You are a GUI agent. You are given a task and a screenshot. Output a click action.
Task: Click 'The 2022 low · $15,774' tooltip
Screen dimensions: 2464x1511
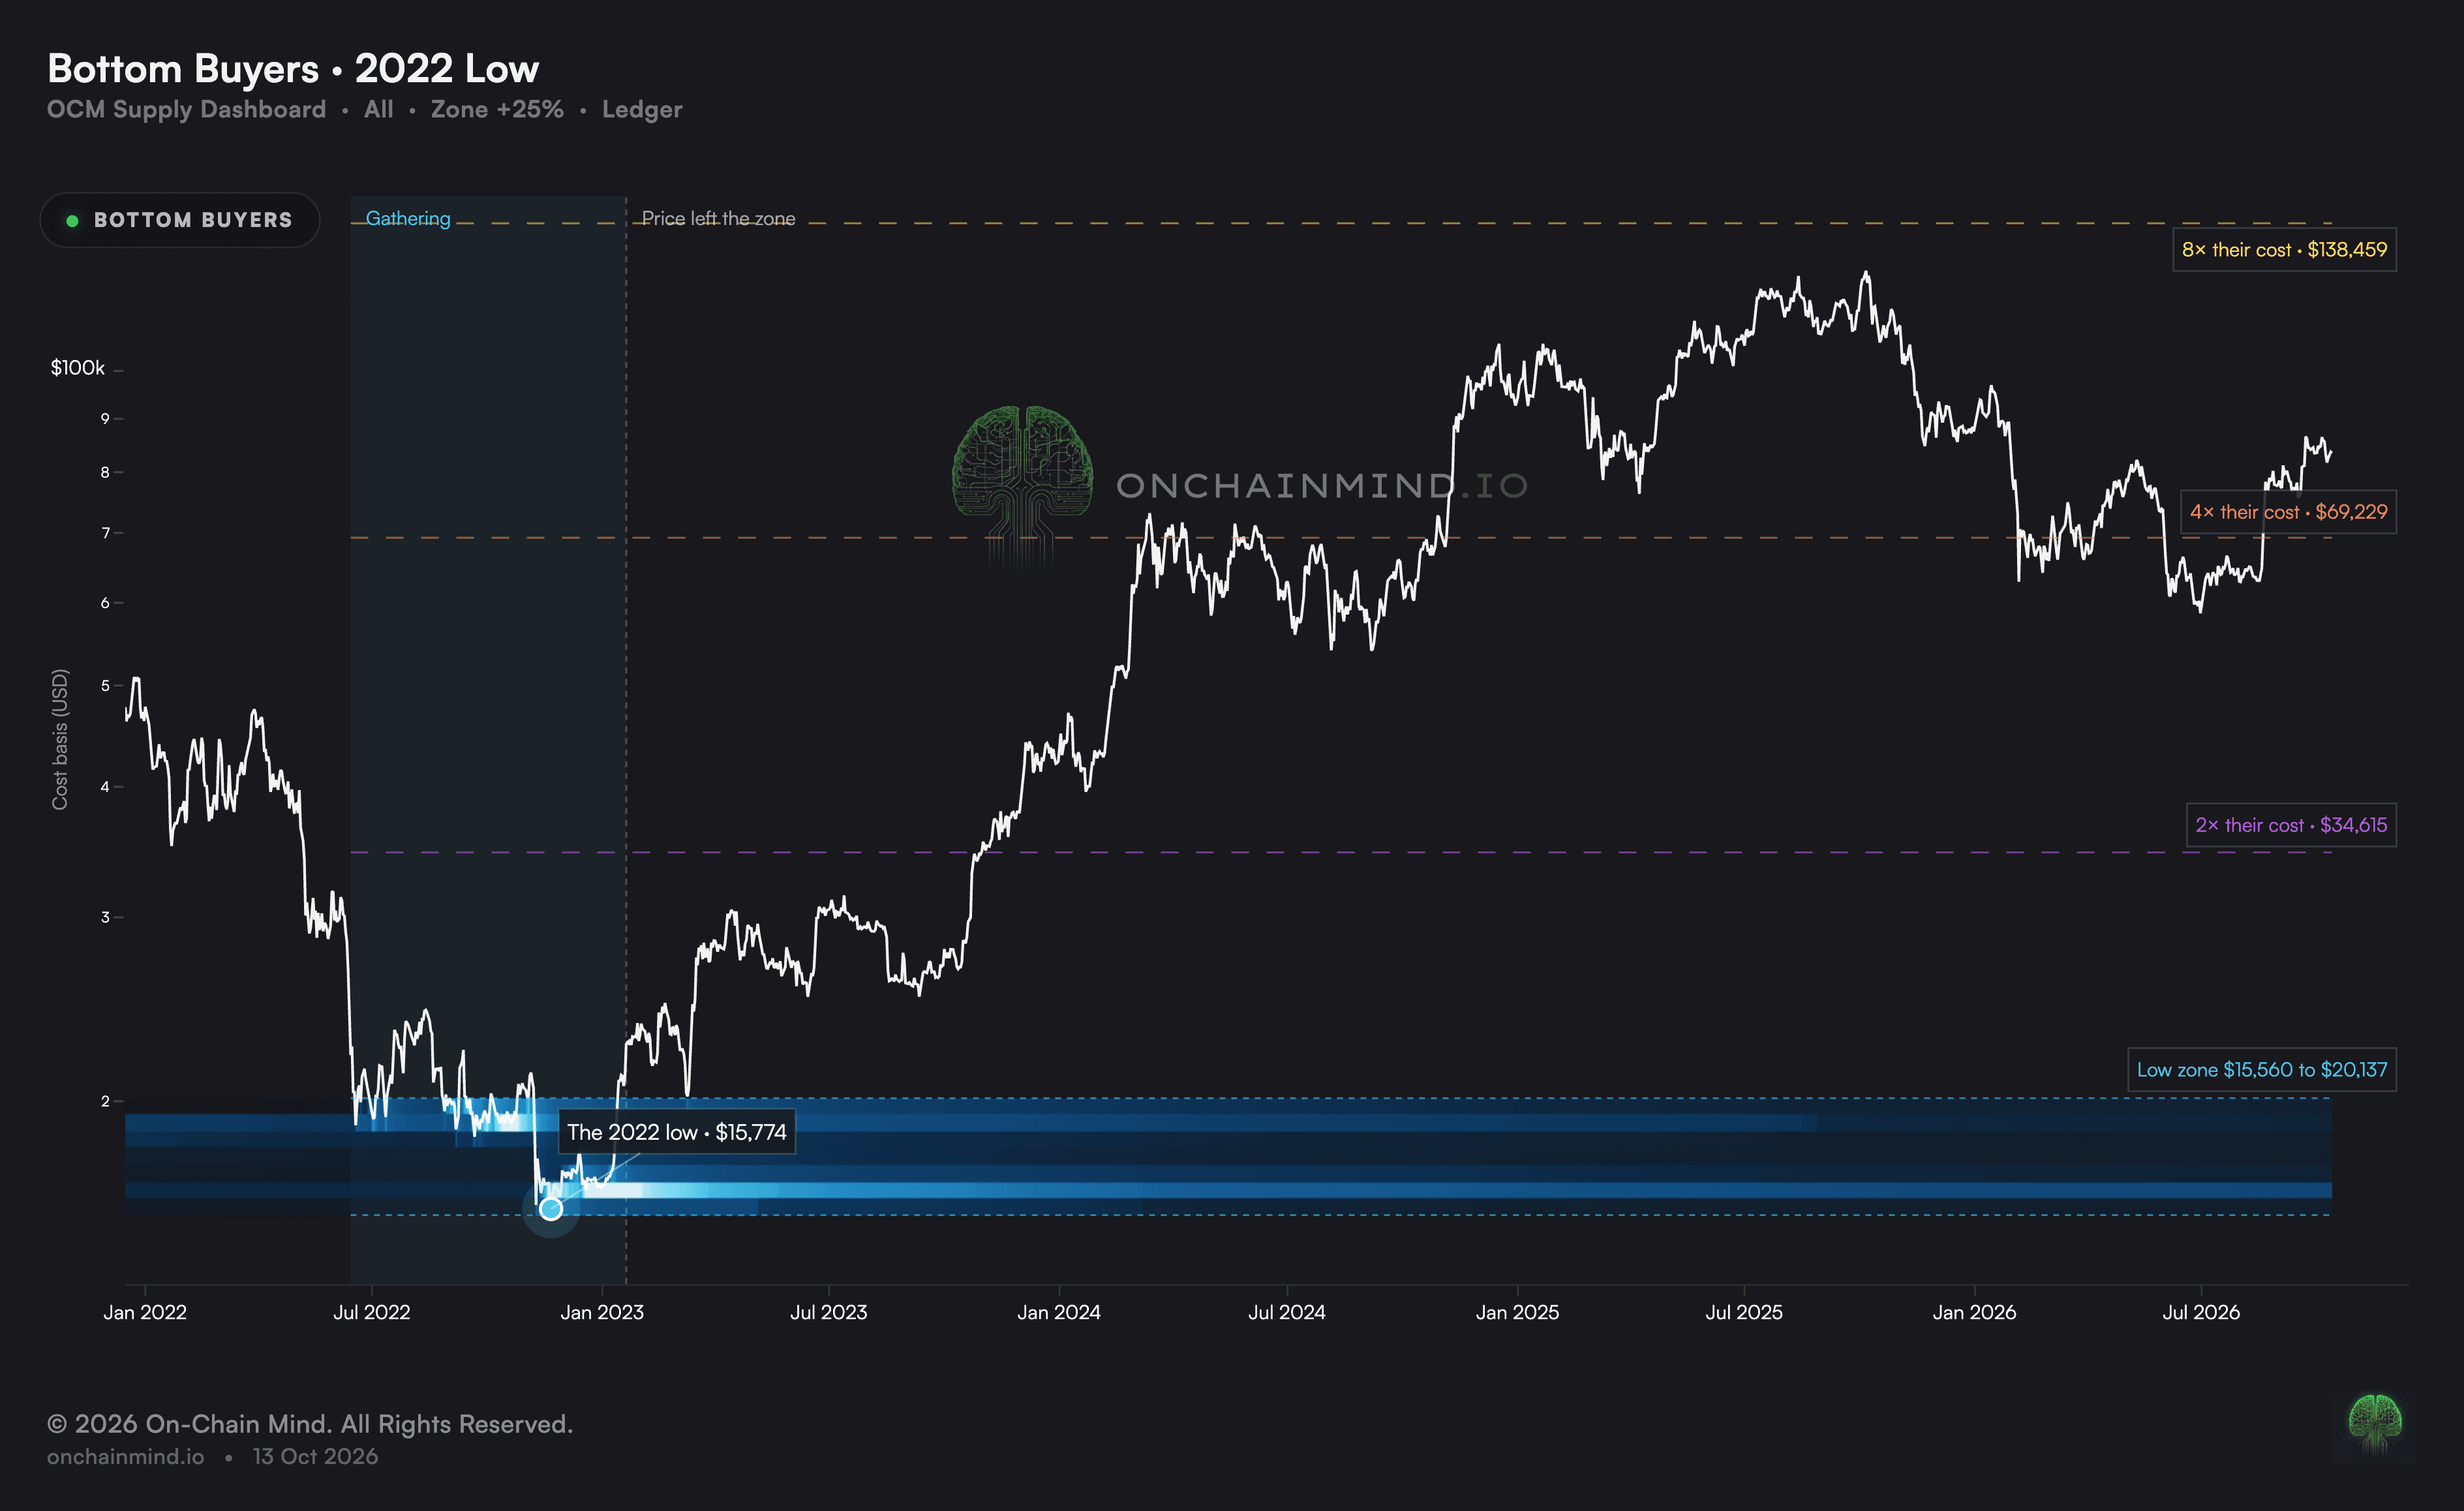click(677, 1132)
